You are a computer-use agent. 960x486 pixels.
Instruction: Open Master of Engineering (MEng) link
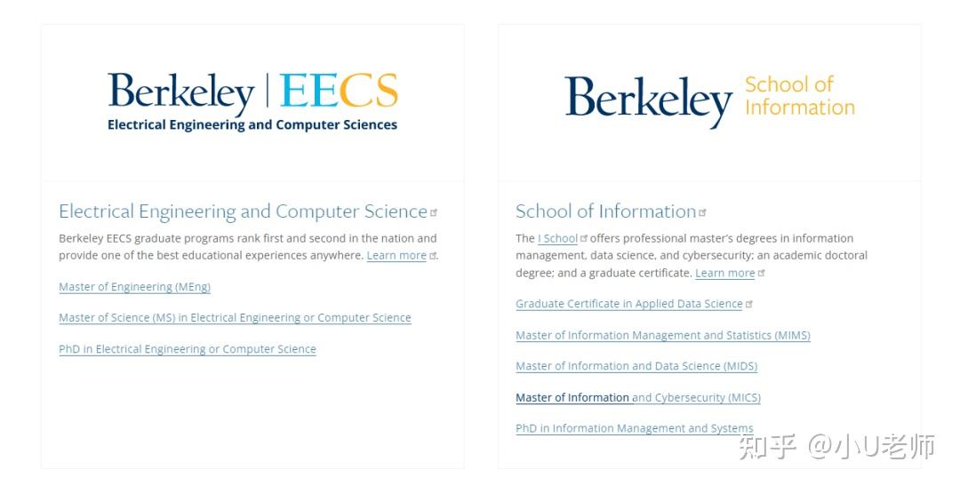coord(134,287)
